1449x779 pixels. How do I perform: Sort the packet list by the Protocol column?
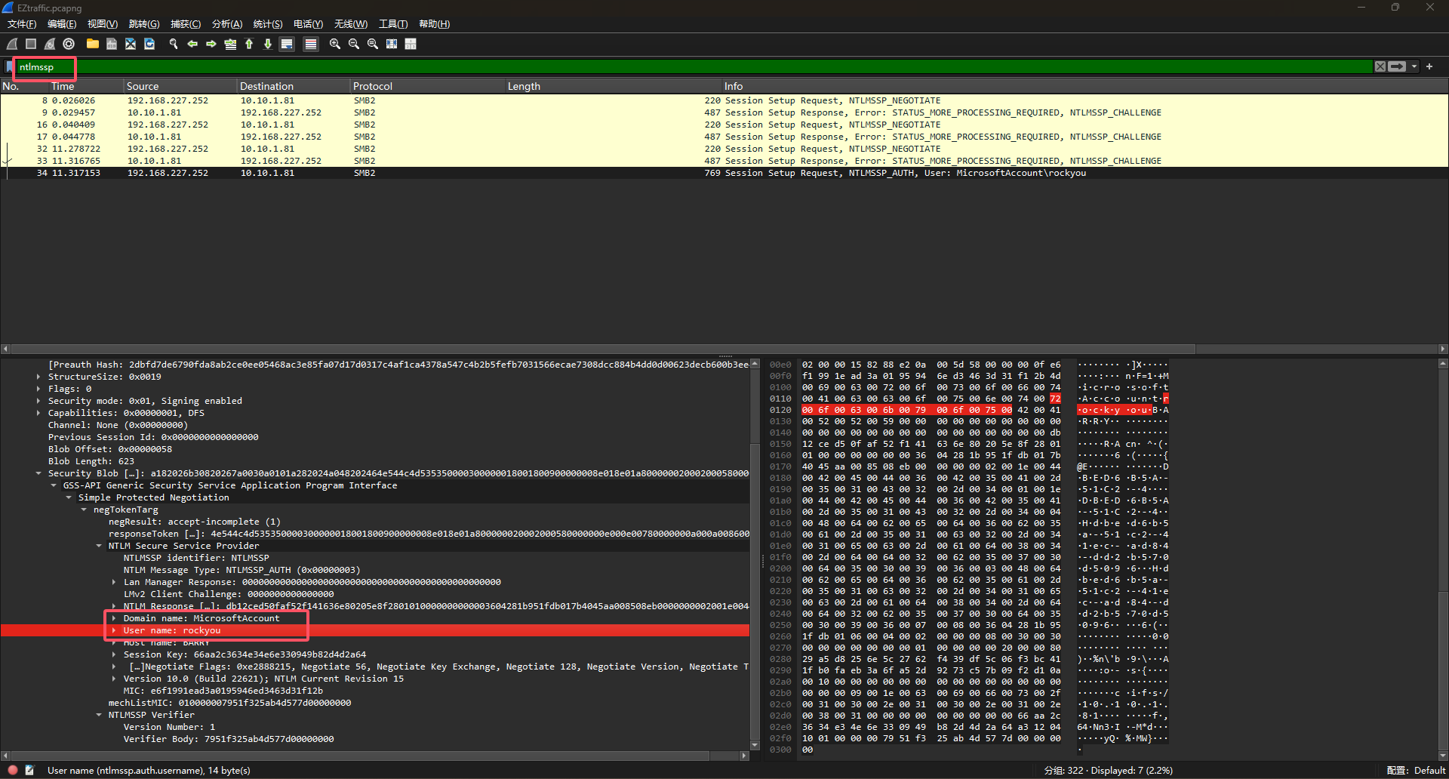point(428,86)
